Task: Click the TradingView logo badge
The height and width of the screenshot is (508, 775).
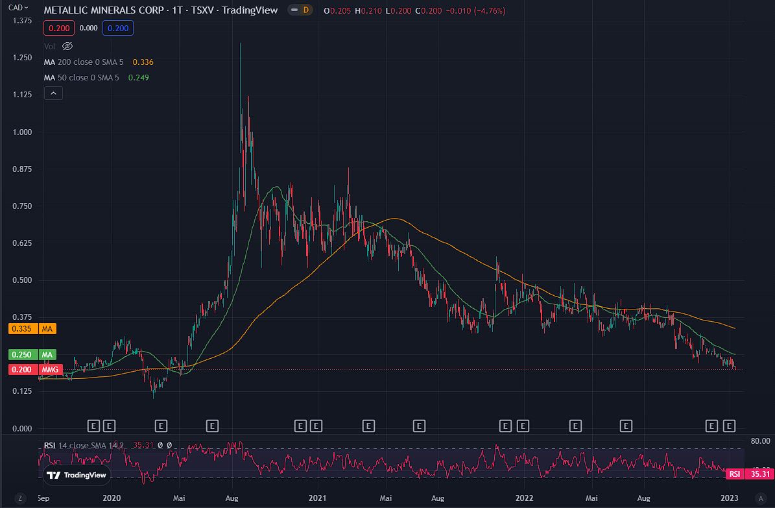Action: (76, 475)
